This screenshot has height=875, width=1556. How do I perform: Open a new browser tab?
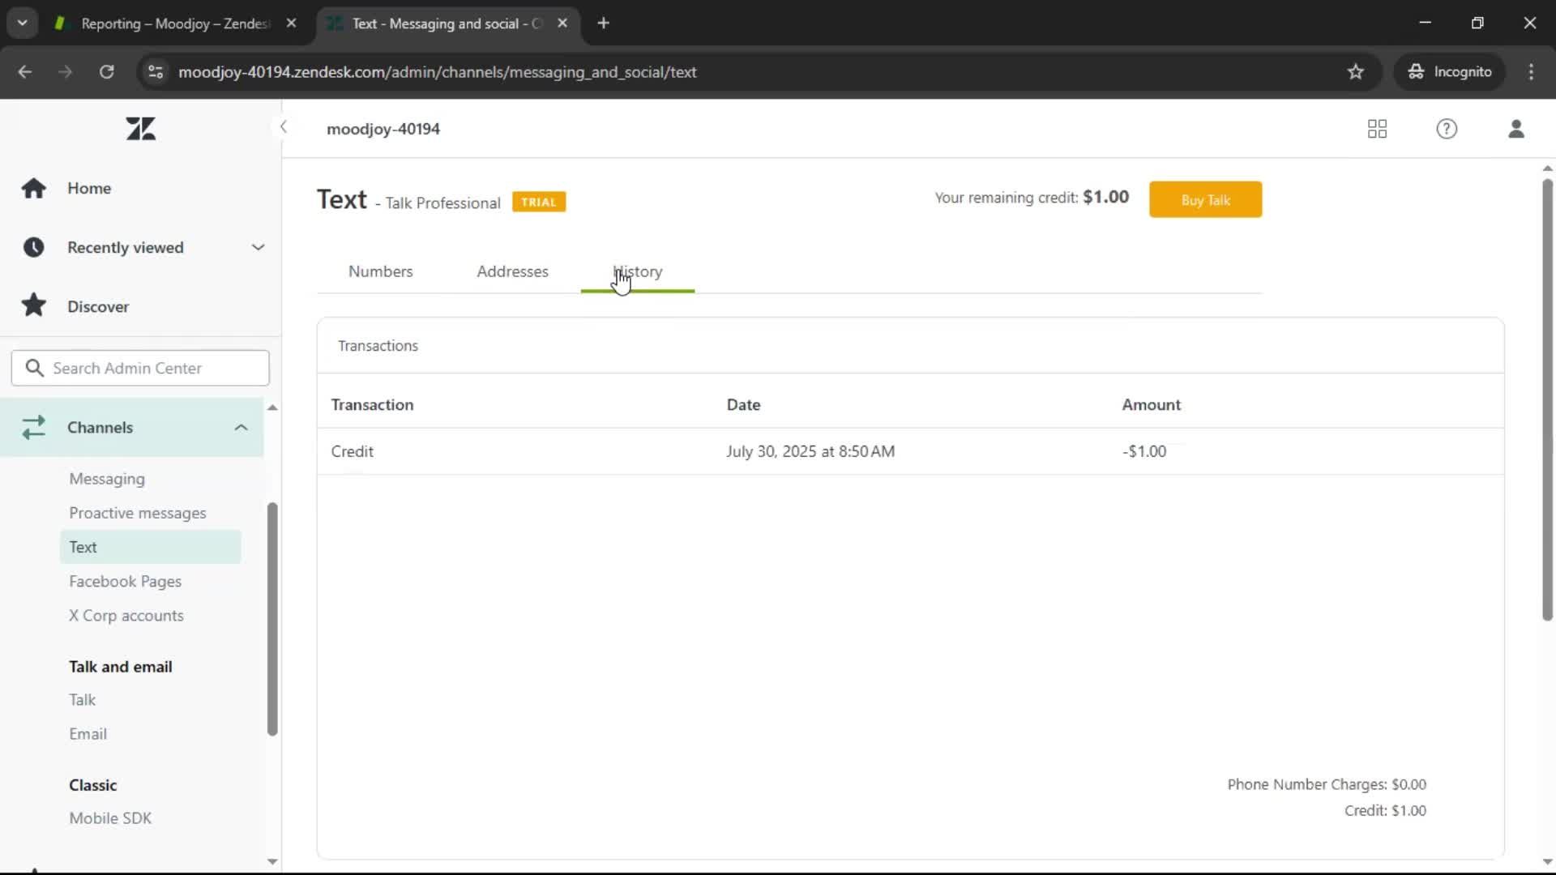[603, 23]
